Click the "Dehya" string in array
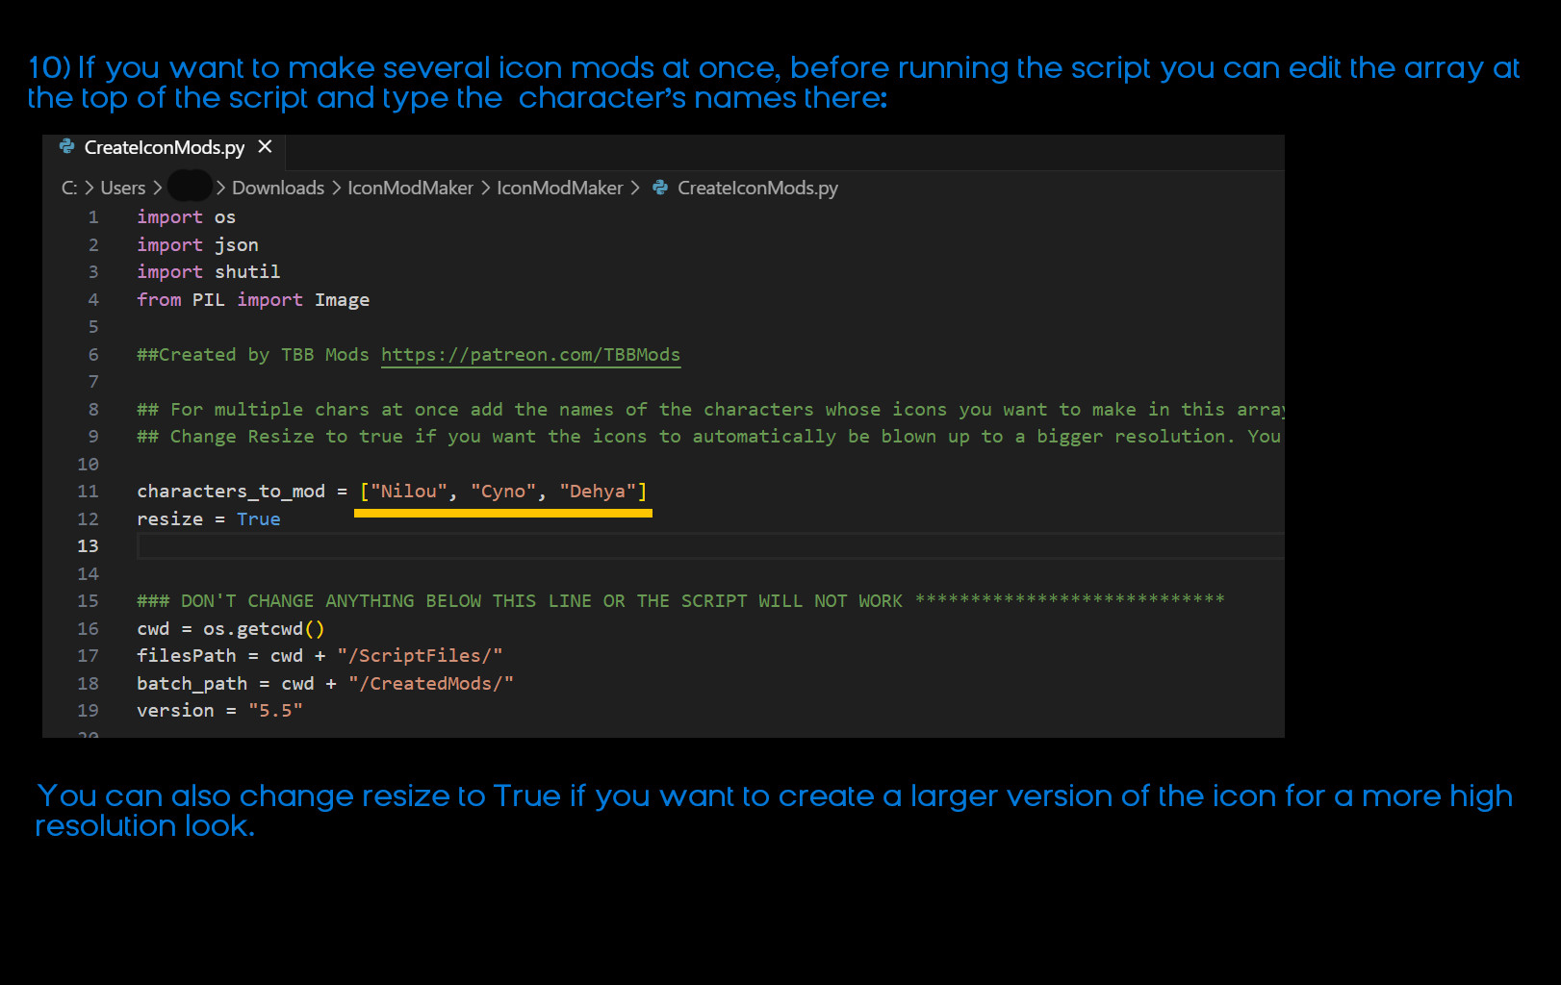The image size is (1561, 985). point(597,492)
